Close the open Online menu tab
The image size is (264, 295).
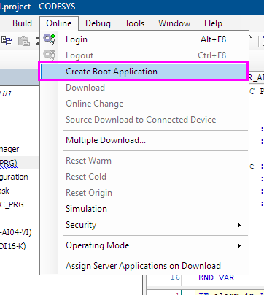pyautogui.click(x=59, y=23)
